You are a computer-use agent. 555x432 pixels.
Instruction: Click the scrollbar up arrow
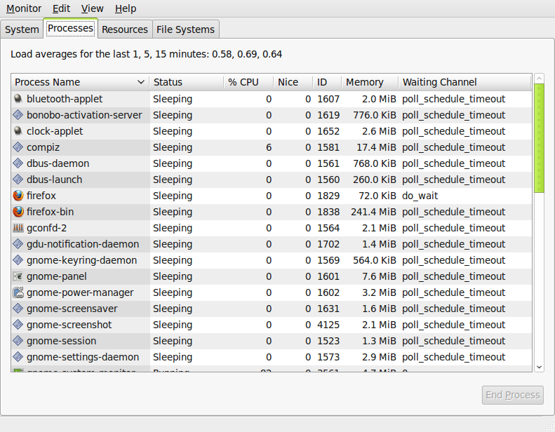[x=539, y=78]
